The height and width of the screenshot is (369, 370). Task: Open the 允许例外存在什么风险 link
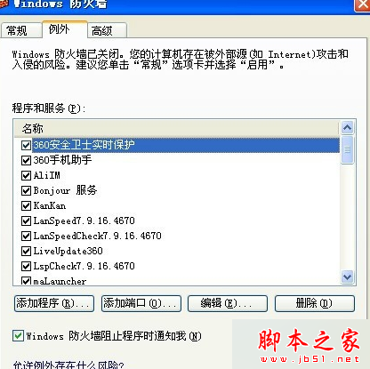tap(68, 365)
